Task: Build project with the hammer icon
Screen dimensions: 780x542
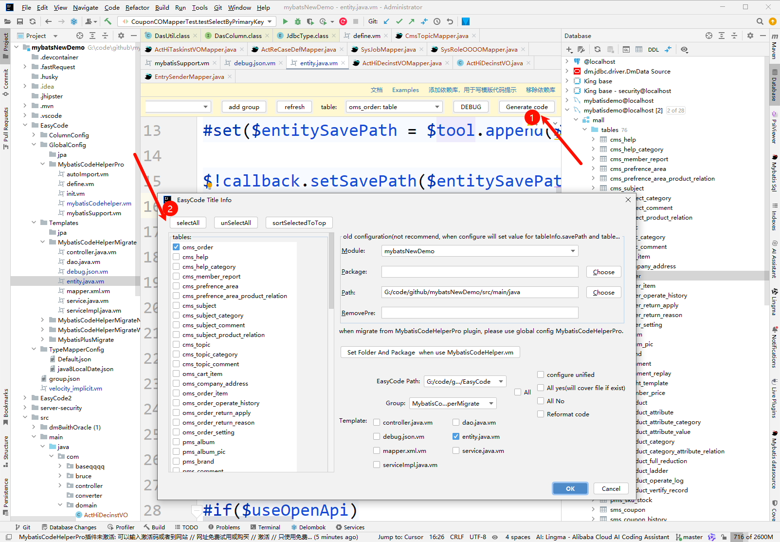Action: click(108, 21)
